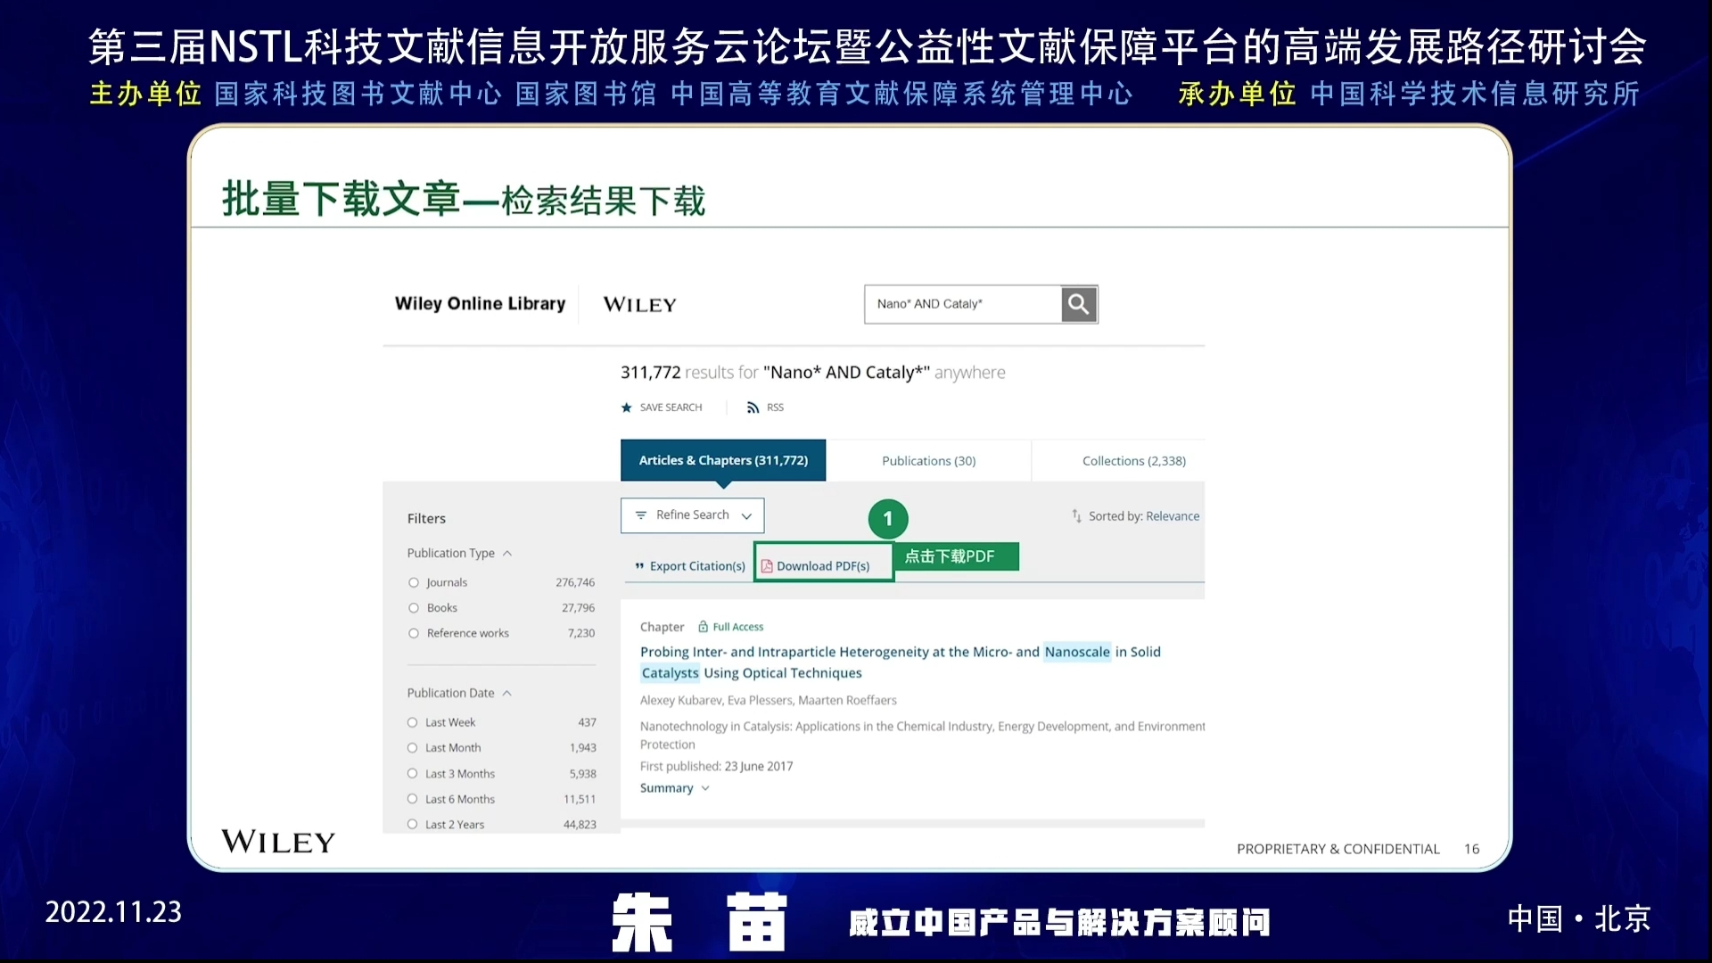This screenshot has height=963, width=1712.
Task: Select the Last 3 Months radio button
Action: click(x=413, y=774)
